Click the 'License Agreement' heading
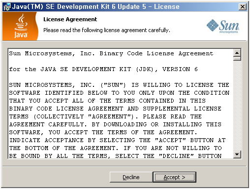The image size is (250, 189). tap(70, 19)
